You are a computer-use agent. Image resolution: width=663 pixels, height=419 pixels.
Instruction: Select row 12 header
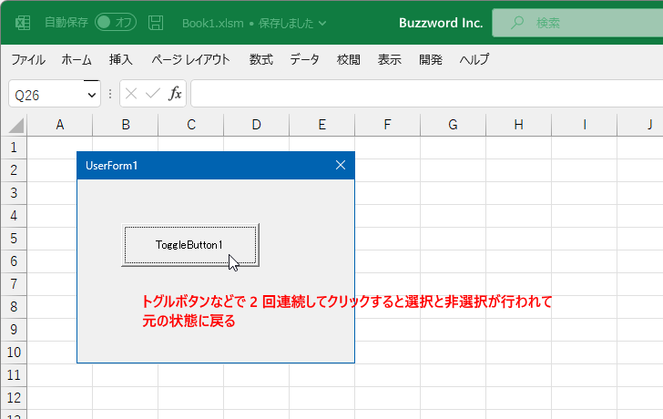[14, 398]
